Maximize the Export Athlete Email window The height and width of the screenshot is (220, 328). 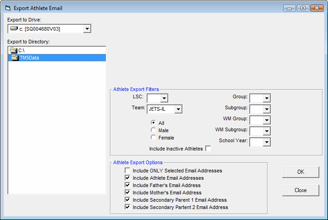pyautogui.click(x=303, y=8)
